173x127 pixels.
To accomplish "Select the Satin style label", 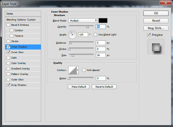I will (14, 58).
